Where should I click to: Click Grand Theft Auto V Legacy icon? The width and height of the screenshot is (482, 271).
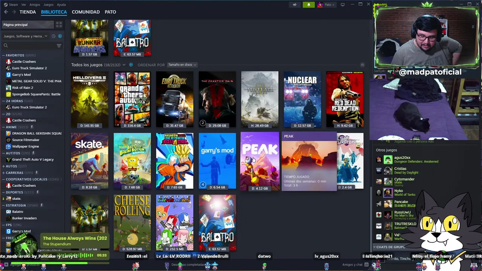click(9, 159)
